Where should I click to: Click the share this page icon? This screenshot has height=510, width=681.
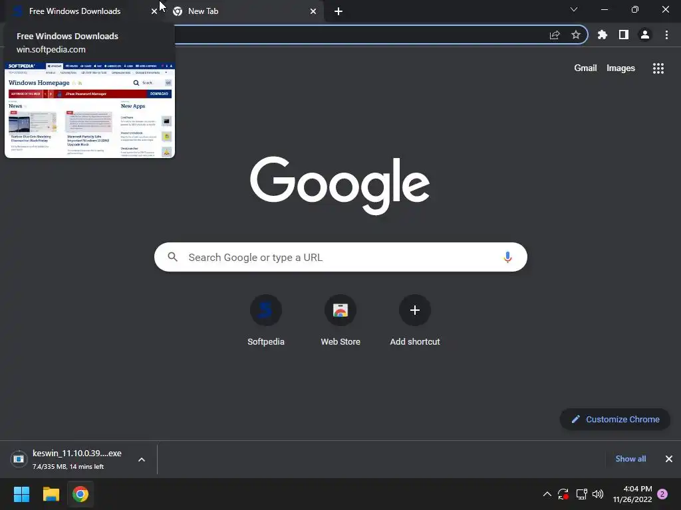pyautogui.click(x=555, y=35)
